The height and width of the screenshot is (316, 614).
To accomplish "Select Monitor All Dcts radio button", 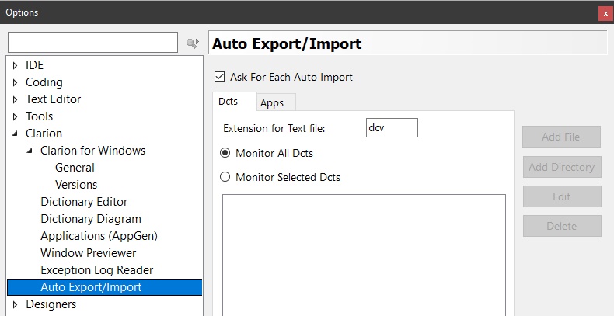I will point(225,153).
